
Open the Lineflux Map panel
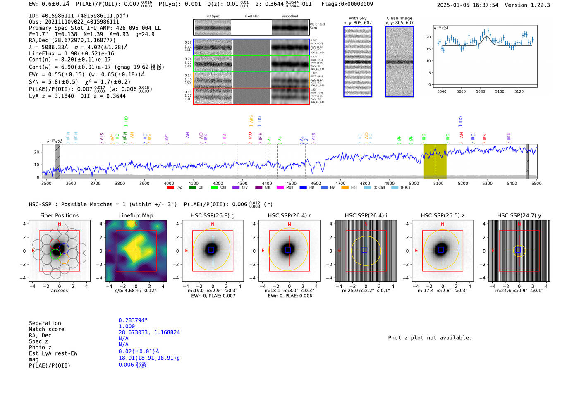point(136,251)
